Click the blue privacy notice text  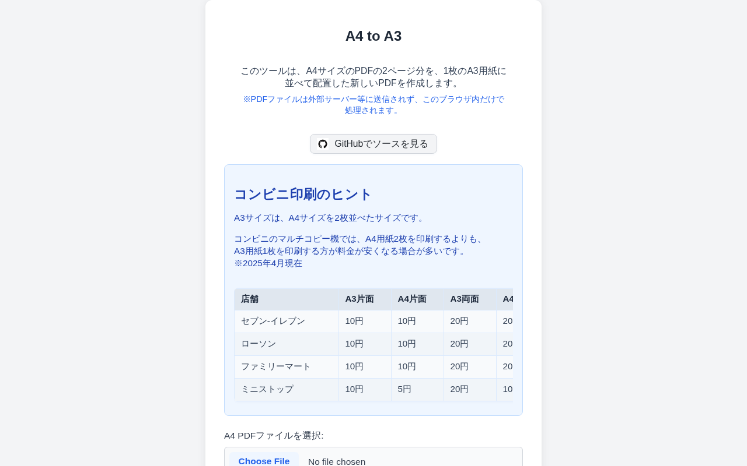(x=373, y=104)
